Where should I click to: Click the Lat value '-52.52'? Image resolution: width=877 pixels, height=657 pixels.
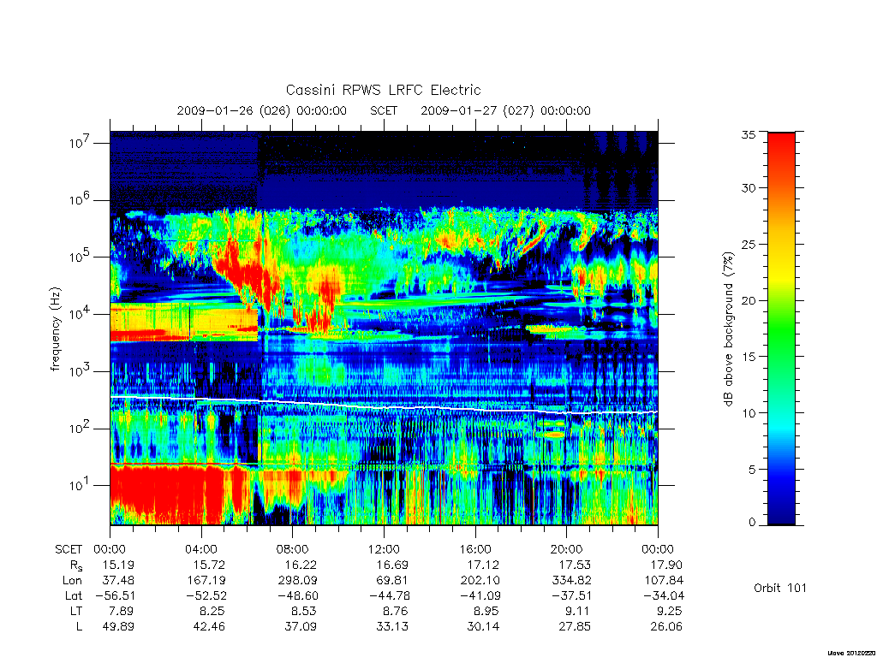tap(206, 595)
